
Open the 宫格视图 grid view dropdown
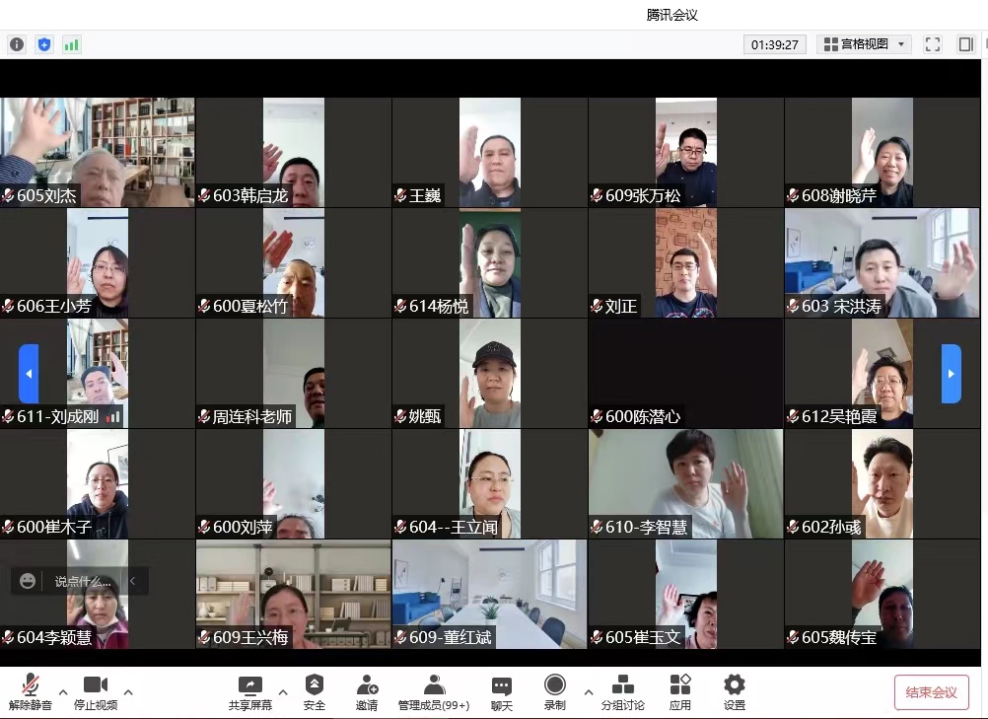(863, 44)
